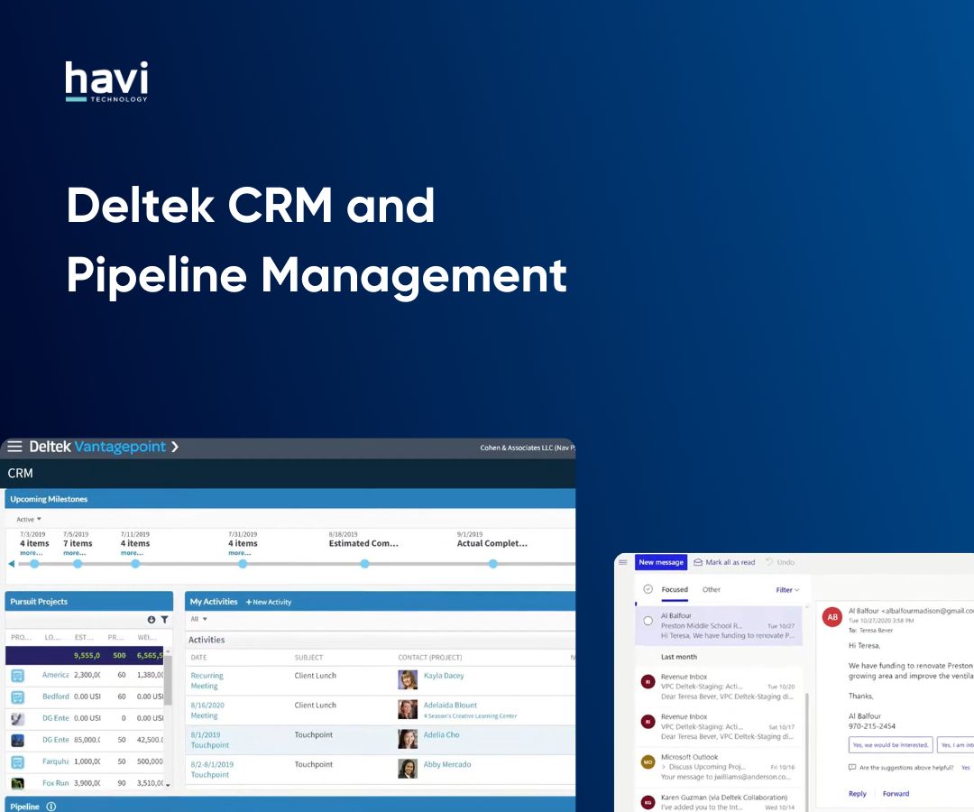Click the timeline's left arrow in Upcoming Milestones

tap(11, 564)
